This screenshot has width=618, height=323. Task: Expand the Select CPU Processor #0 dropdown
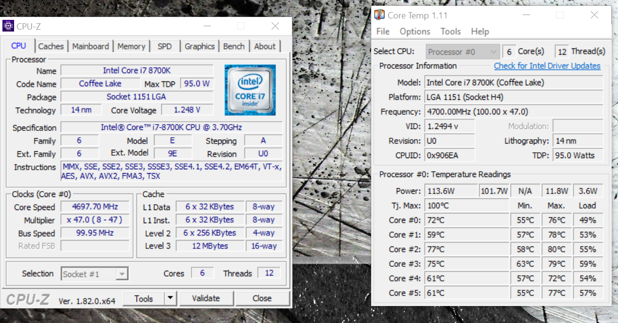(x=463, y=52)
